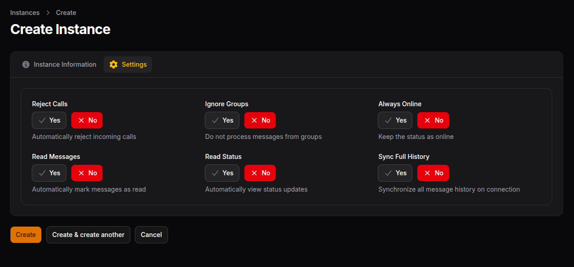Click the gear icon on the Settings tab
The width and height of the screenshot is (574, 267).
pyautogui.click(x=113, y=64)
